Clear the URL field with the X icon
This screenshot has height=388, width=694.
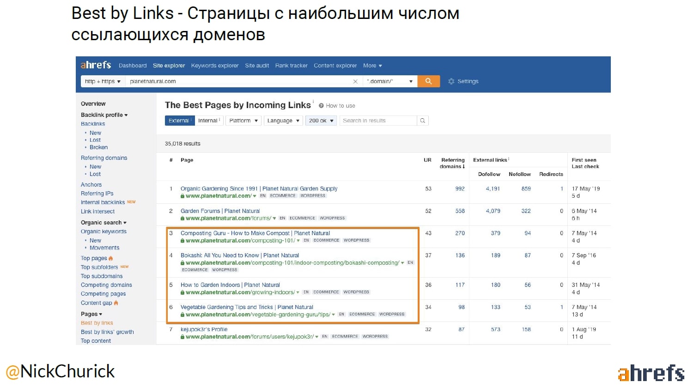click(355, 81)
